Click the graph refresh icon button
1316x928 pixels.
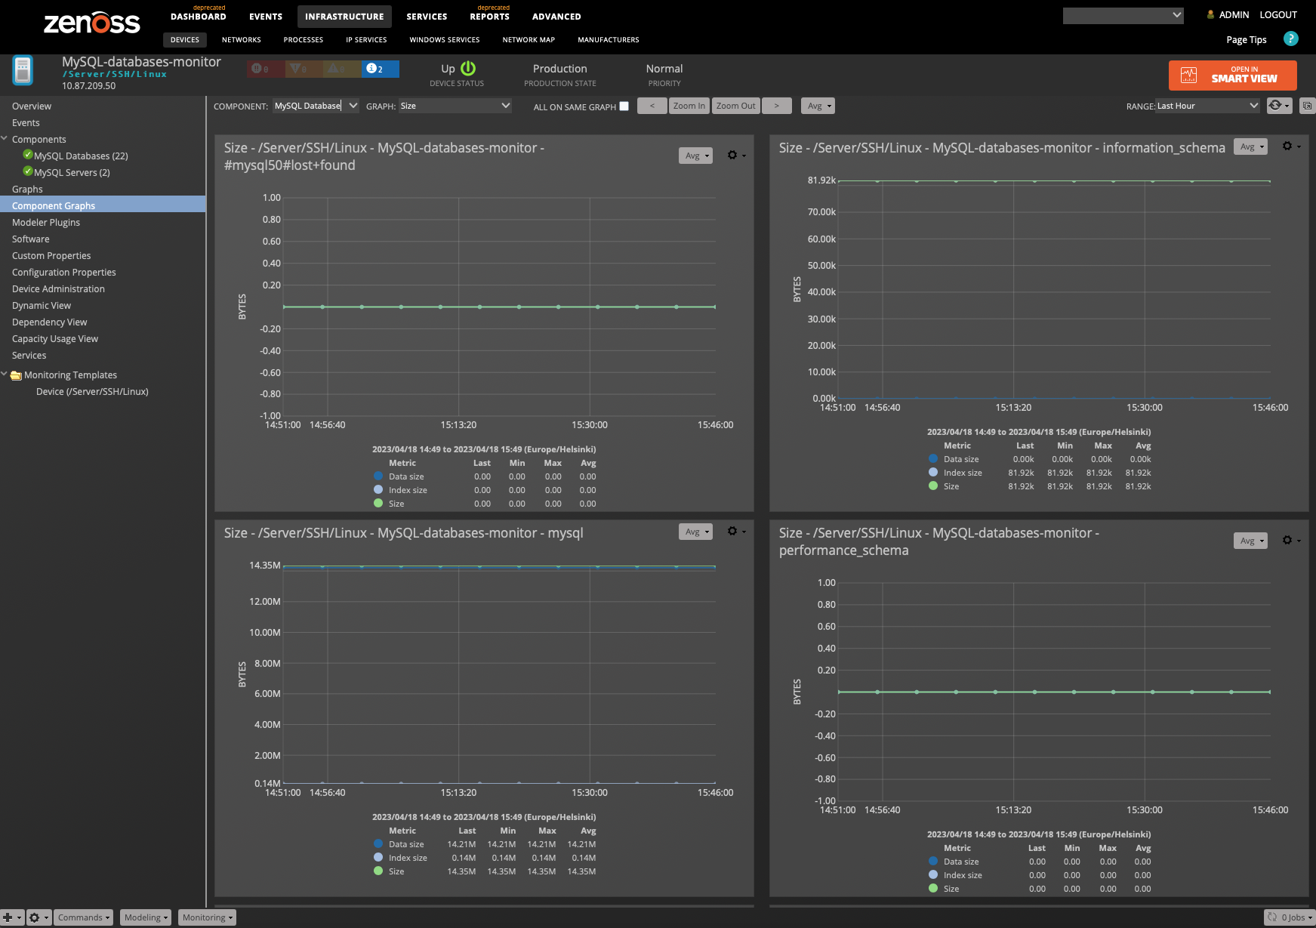click(x=1279, y=106)
